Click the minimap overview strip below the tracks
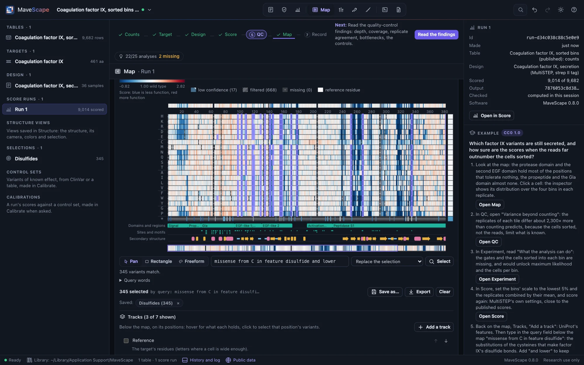This screenshot has height=365, width=584. (307, 248)
